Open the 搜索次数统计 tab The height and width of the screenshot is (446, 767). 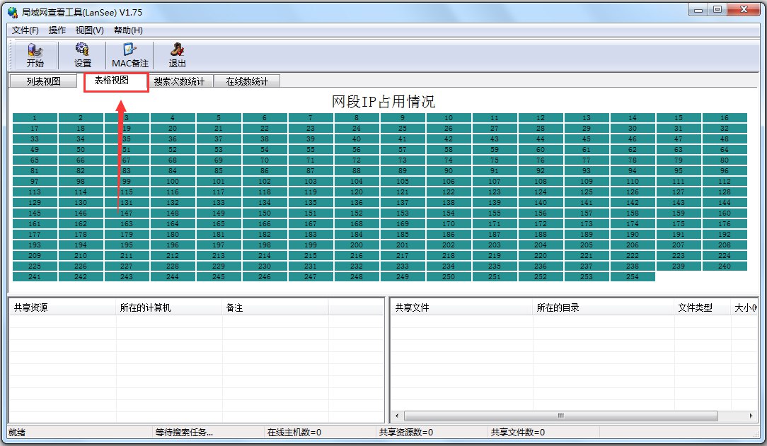click(183, 81)
